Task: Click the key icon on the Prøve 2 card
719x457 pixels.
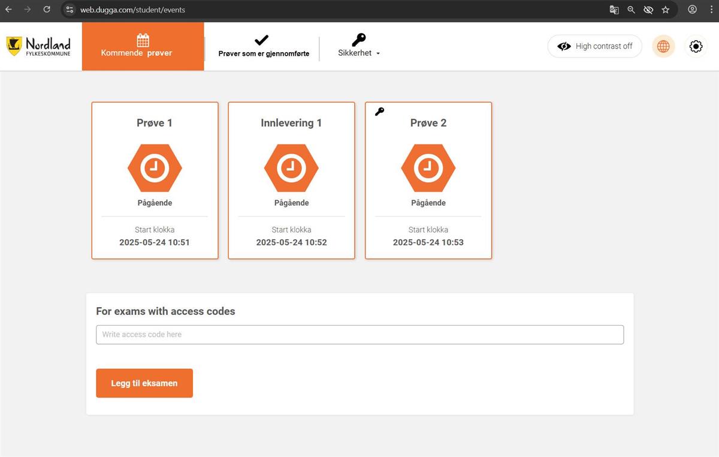Action: (379, 112)
